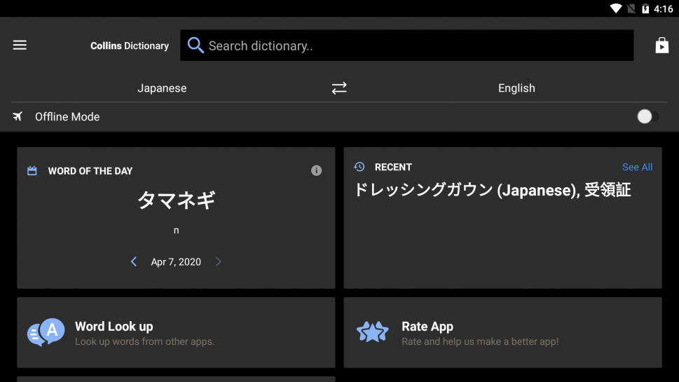The height and width of the screenshot is (382, 679).
Task: Tap the WORD OF THE DAY heading
Action: [x=90, y=171]
